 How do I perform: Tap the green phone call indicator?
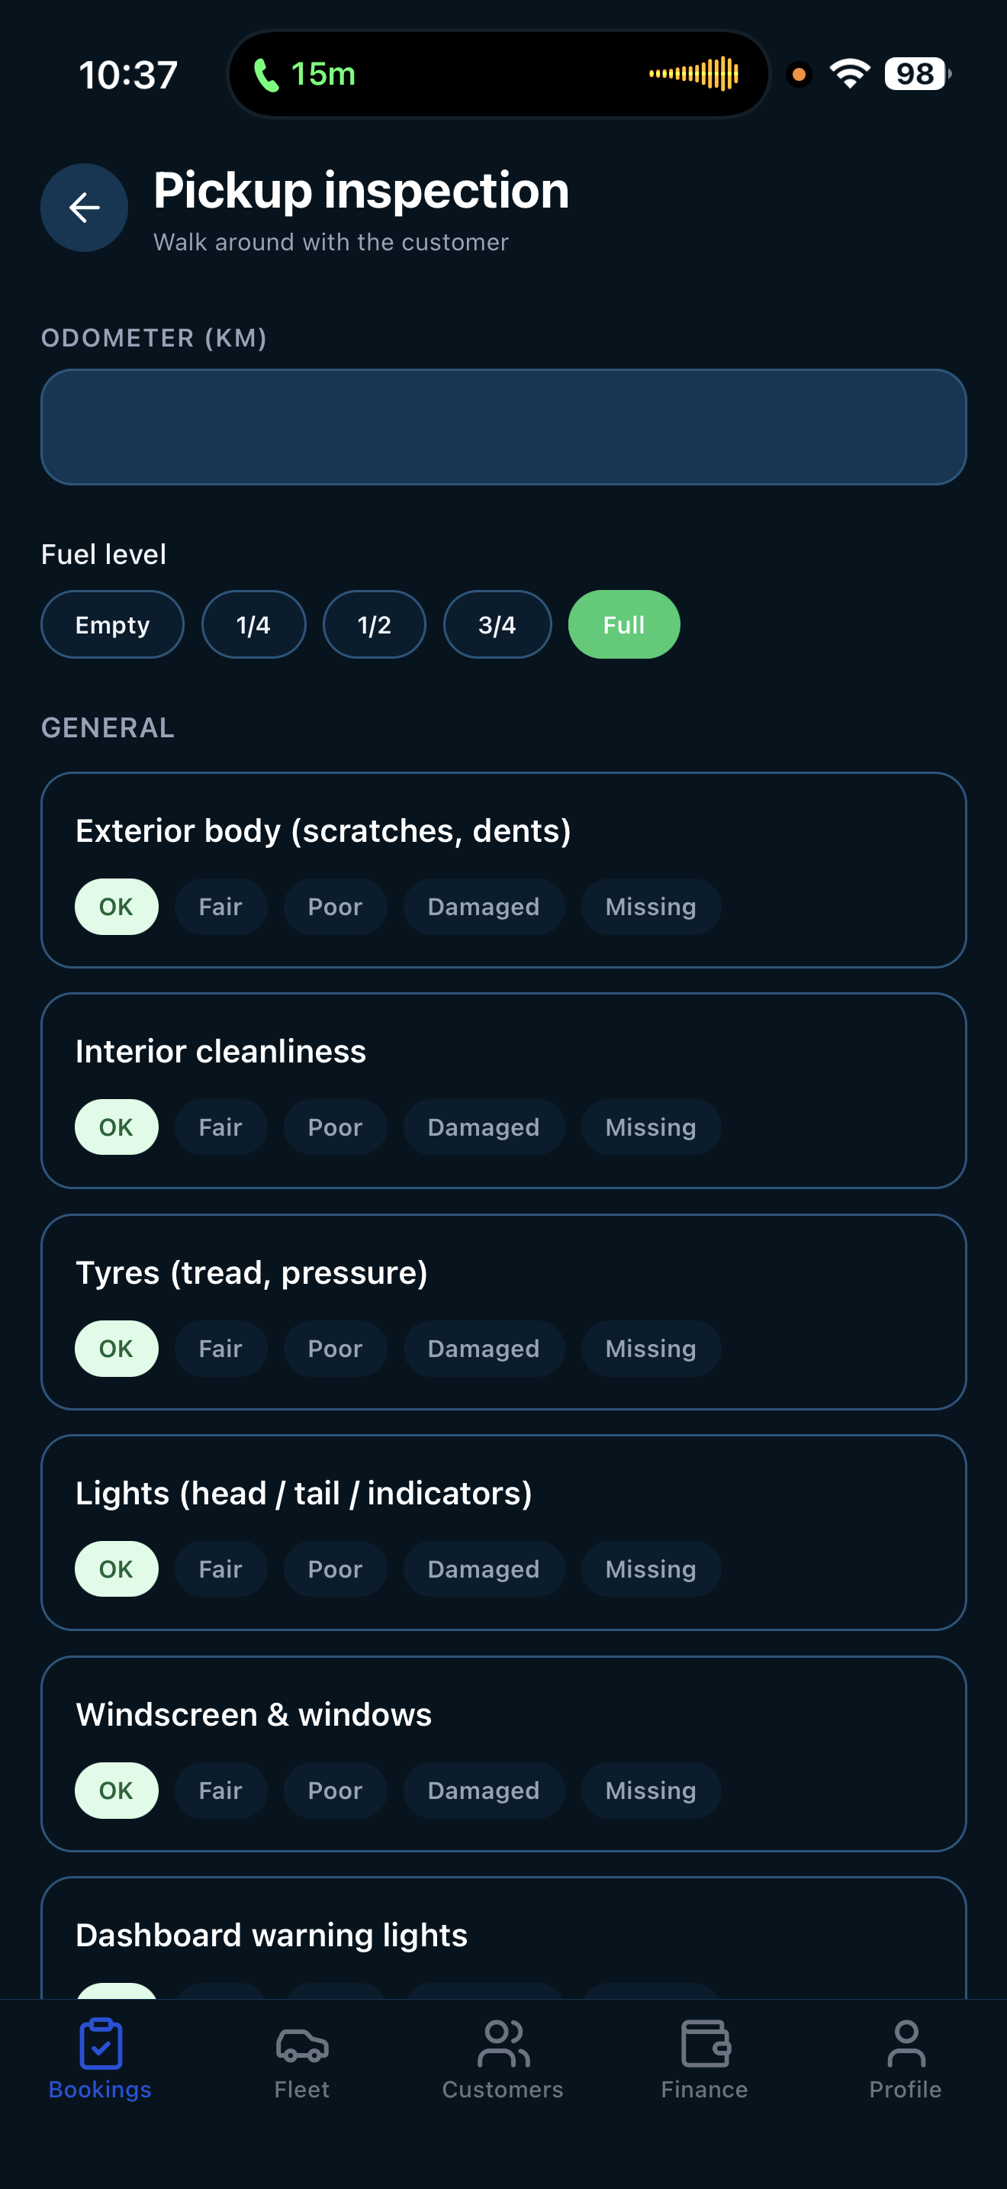coord(266,75)
